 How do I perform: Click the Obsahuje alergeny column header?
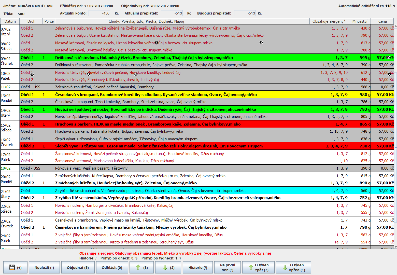click(329, 21)
